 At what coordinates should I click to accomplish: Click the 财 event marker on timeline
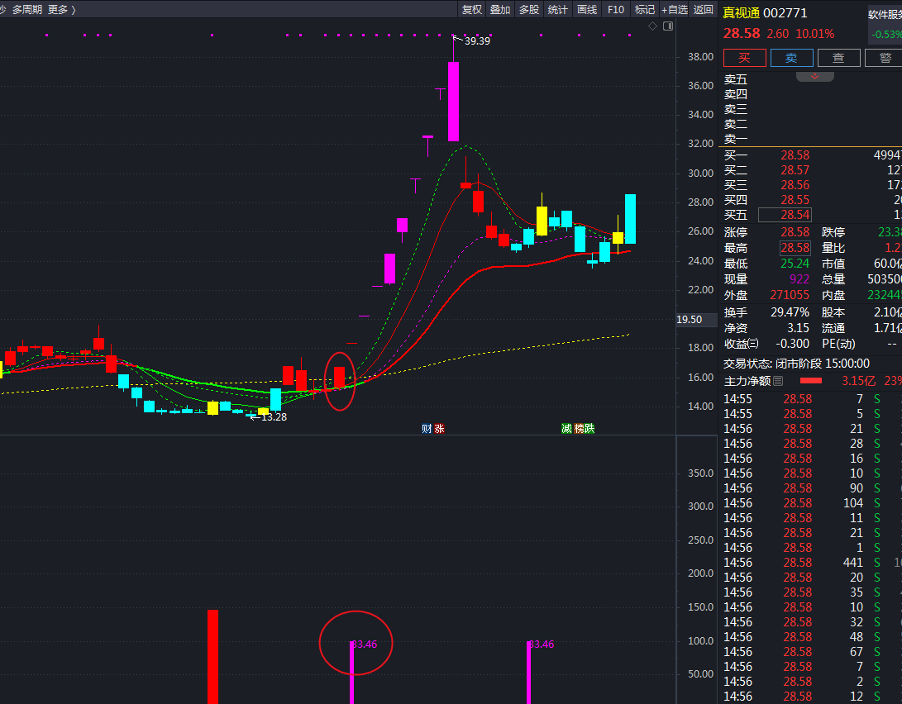pyautogui.click(x=427, y=428)
